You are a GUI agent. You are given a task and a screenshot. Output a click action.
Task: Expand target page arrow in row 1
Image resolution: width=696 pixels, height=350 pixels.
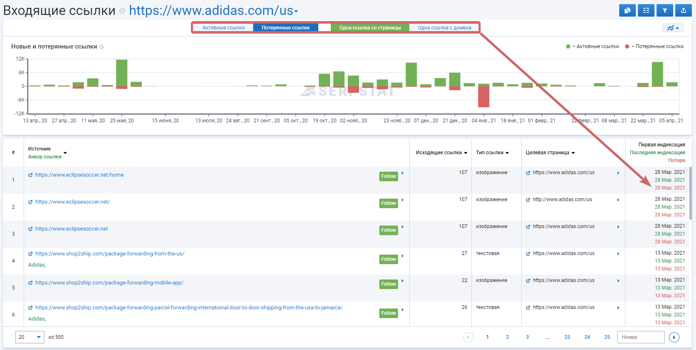coord(618,173)
